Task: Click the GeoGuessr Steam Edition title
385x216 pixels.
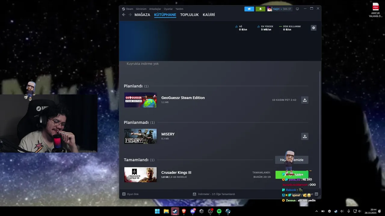Action: coord(183,98)
